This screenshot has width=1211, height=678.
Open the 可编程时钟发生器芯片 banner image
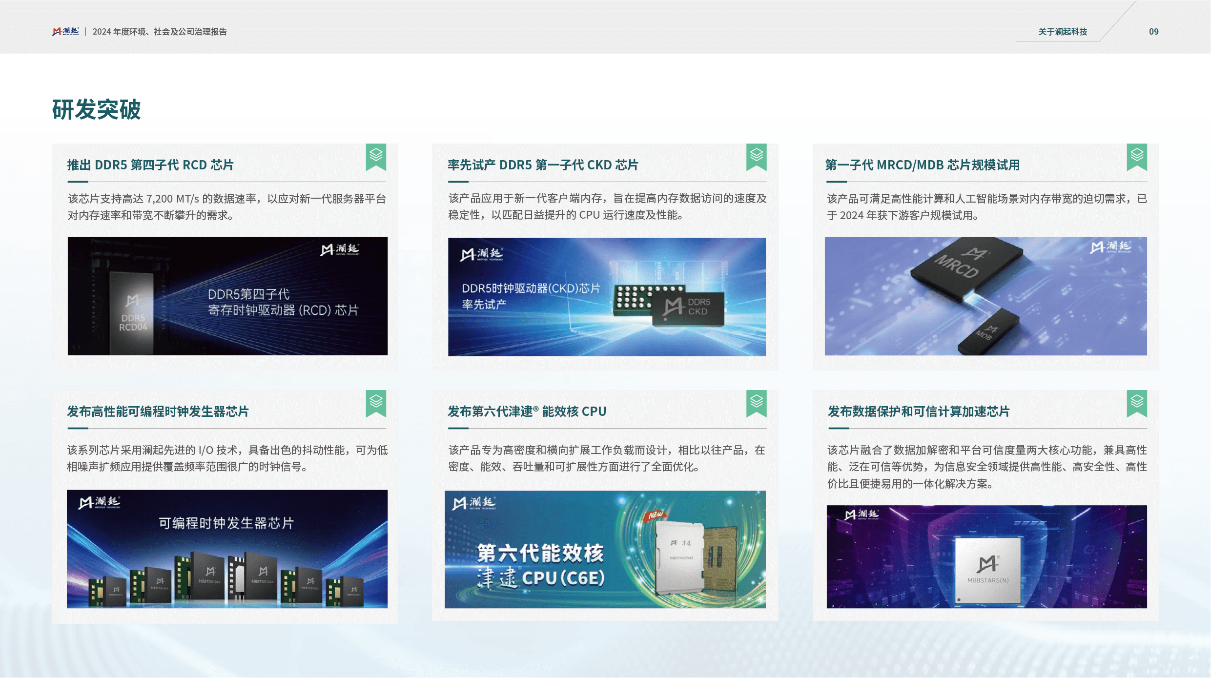pyautogui.click(x=227, y=549)
